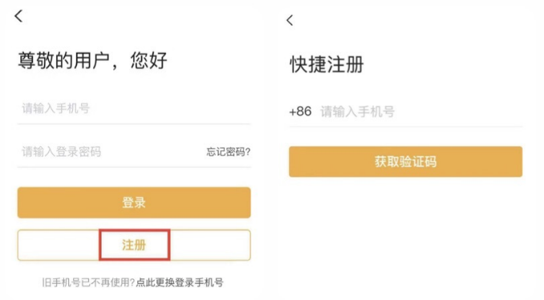Tap the back arrow above 快捷注册
The height and width of the screenshot is (300, 544).
[x=290, y=20]
